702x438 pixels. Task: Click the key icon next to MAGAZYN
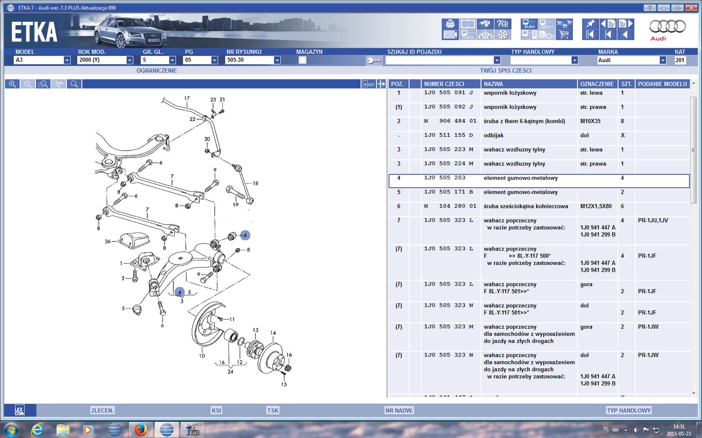click(x=374, y=60)
